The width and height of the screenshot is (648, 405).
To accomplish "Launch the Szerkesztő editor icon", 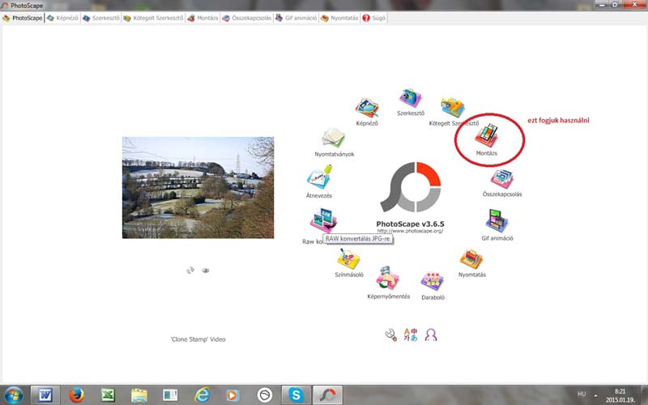I will pos(411,98).
